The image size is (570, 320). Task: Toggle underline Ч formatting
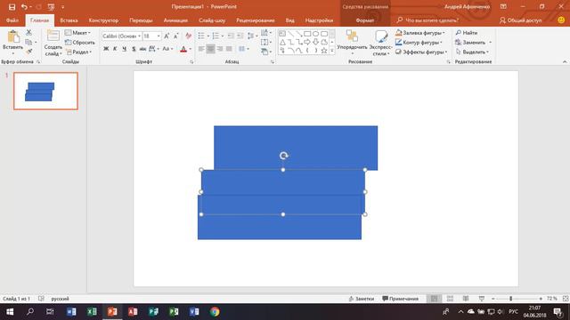coord(125,49)
